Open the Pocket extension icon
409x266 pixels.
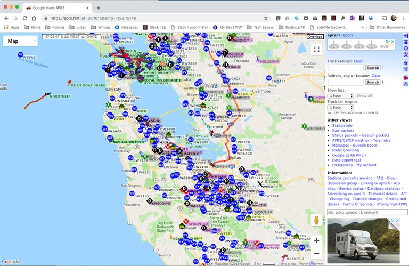[306, 18]
